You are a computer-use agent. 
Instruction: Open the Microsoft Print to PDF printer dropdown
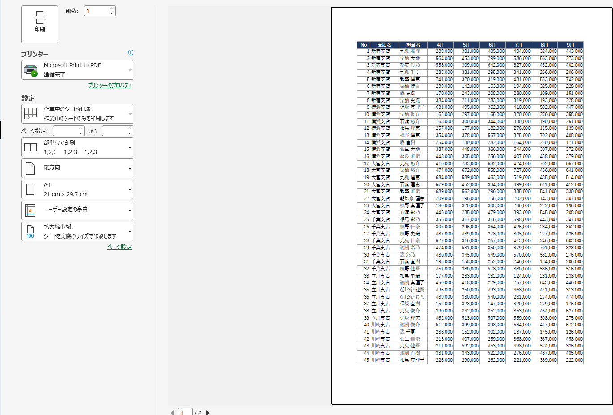click(77, 70)
